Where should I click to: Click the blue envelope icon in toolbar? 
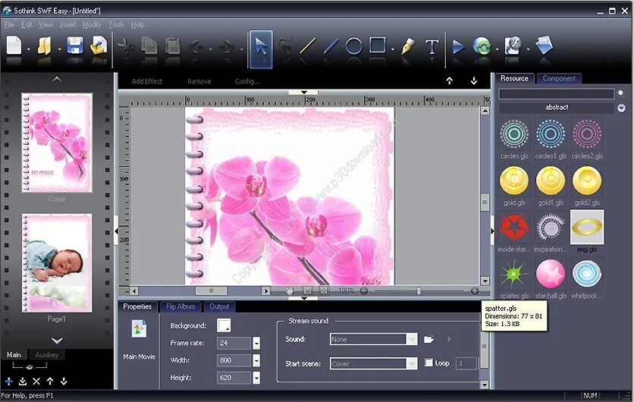pos(544,46)
